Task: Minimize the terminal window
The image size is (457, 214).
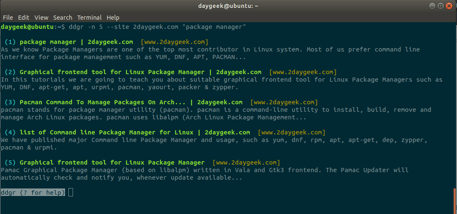Action: point(433,6)
